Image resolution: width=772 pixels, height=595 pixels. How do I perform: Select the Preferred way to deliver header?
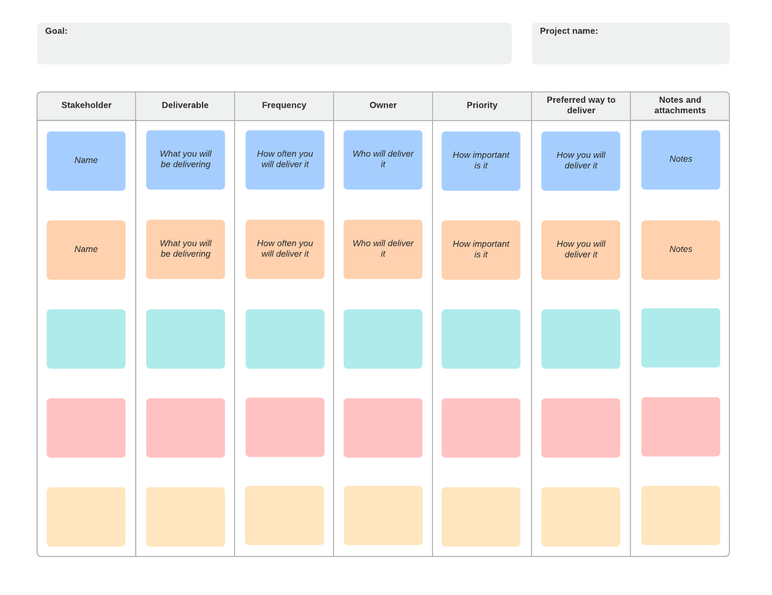[581, 105]
